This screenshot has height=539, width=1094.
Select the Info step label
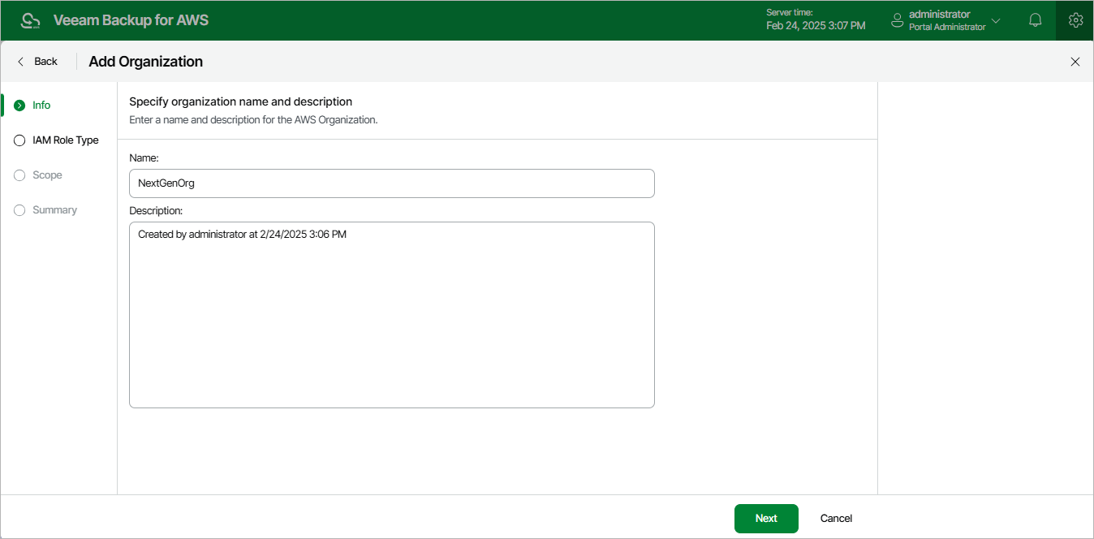tap(41, 105)
